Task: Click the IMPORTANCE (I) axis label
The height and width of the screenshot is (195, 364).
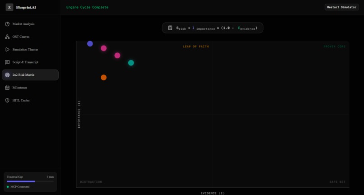Action: (79, 115)
